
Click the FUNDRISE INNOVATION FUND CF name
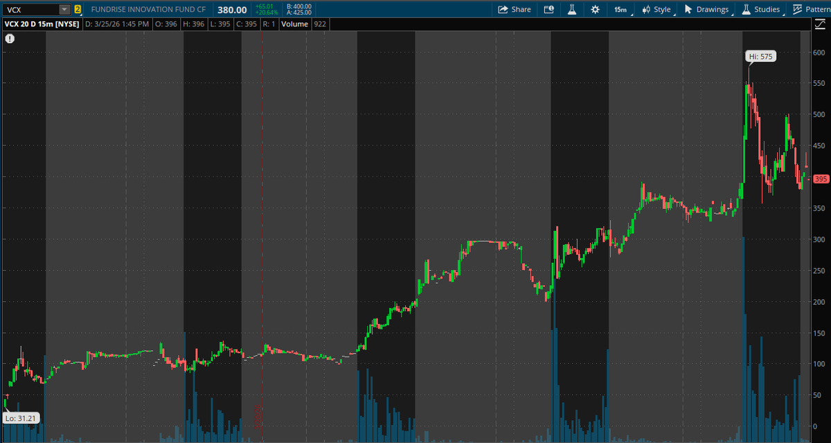pyautogui.click(x=149, y=10)
